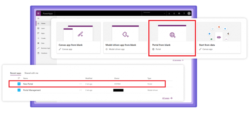Open the ellipsis menu for Portal Management
This screenshot has height=122, width=249.
tap(80, 90)
